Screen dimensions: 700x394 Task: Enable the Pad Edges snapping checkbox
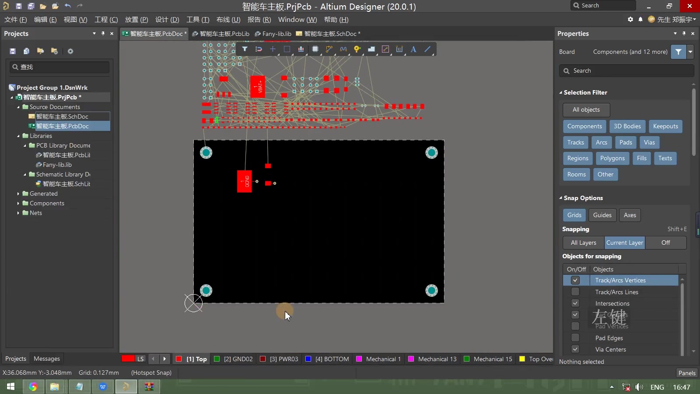point(575,338)
